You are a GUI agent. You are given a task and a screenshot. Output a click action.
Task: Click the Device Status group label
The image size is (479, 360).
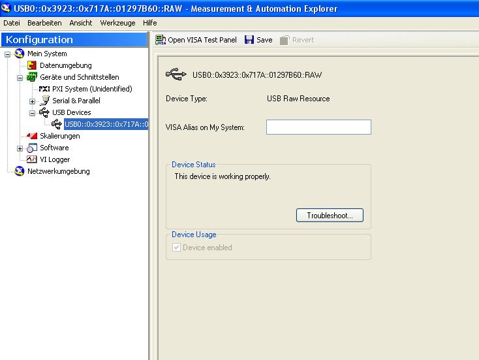[x=194, y=165]
